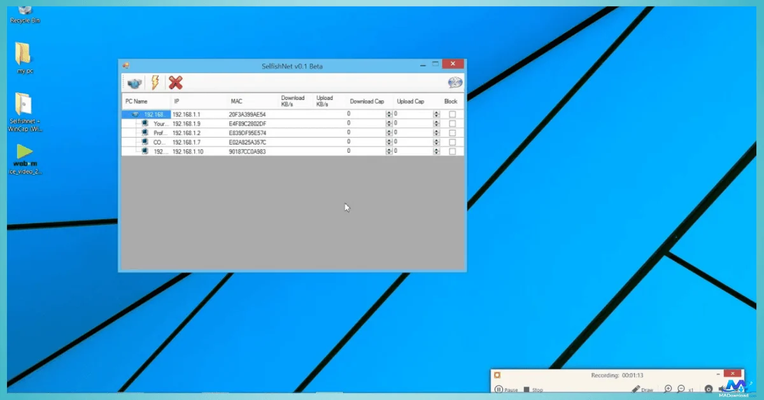Click Upload Cap spinner for 192.168.1.7
The height and width of the screenshot is (400, 764).
(436, 142)
